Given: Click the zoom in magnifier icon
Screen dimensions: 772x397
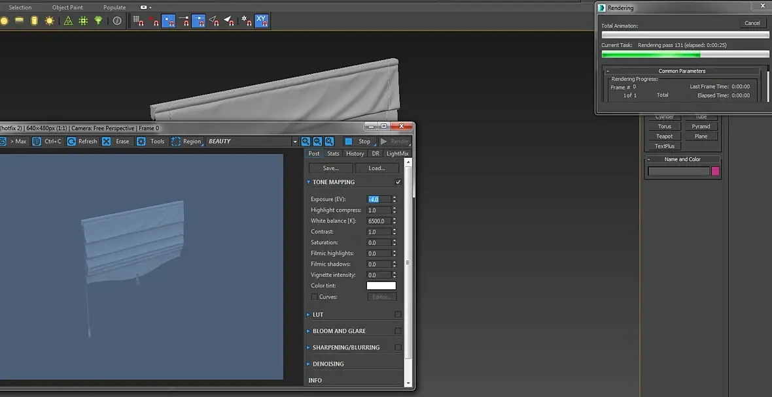Looking at the screenshot, I should [x=306, y=142].
